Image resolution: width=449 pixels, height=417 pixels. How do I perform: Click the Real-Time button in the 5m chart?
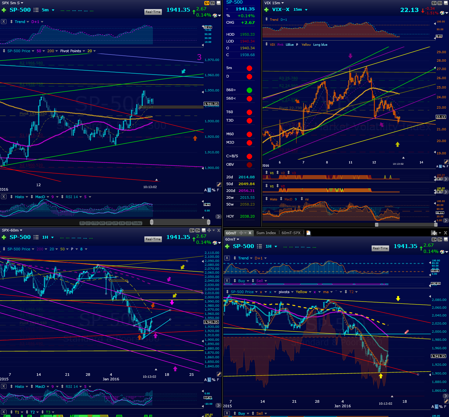pos(153,12)
